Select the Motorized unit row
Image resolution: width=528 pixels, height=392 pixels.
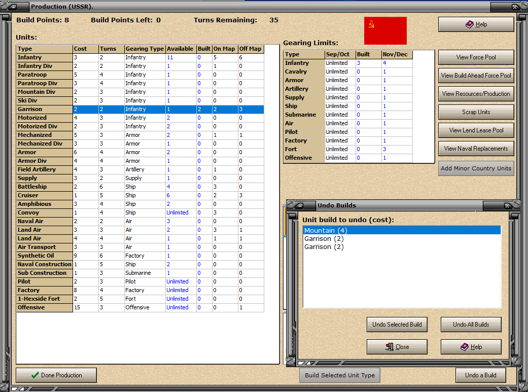(140, 118)
